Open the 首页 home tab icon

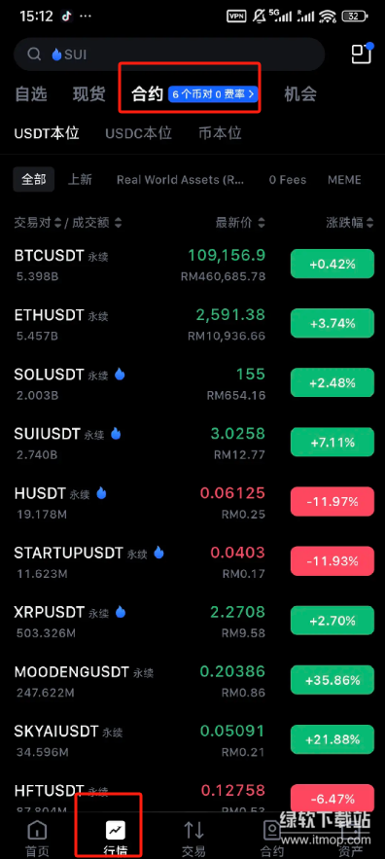[37, 830]
